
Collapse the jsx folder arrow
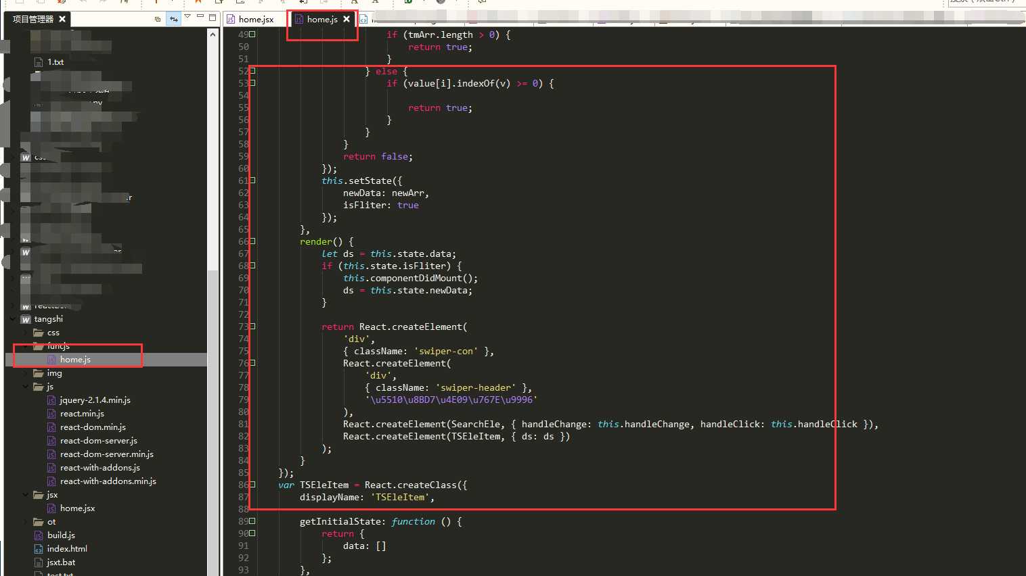point(26,495)
